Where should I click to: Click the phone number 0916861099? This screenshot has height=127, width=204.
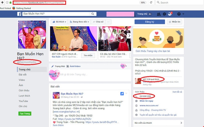click(x=145, y=96)
